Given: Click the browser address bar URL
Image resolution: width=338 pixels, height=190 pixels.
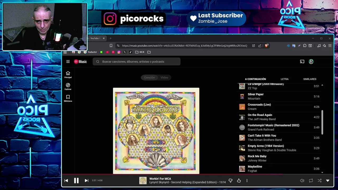Looking at the screenshot, I should point(185,46).
